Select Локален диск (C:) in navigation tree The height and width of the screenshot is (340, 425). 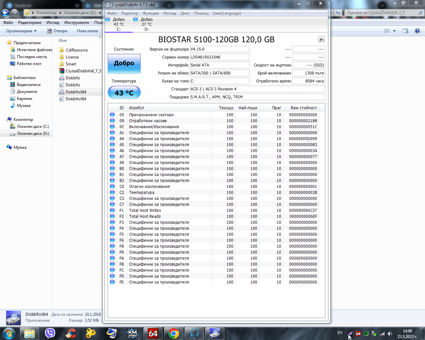tap(33, 127)
